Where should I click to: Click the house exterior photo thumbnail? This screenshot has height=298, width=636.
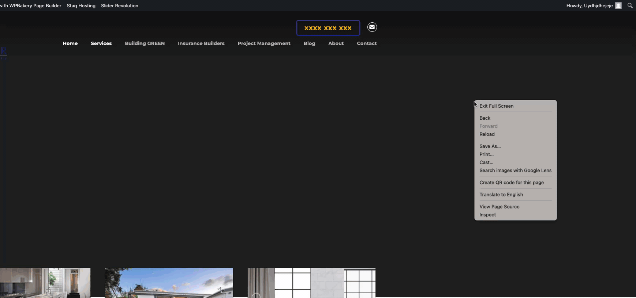(x=169, y=283)
